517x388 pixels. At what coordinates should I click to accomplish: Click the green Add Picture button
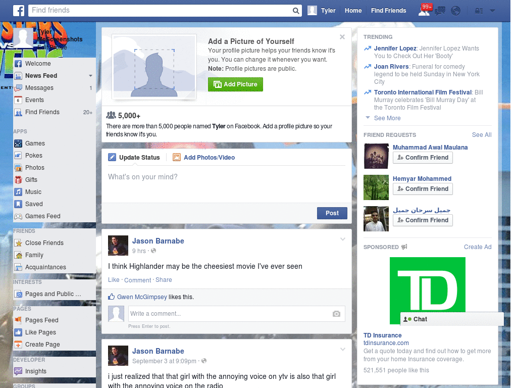pos(235,84)
